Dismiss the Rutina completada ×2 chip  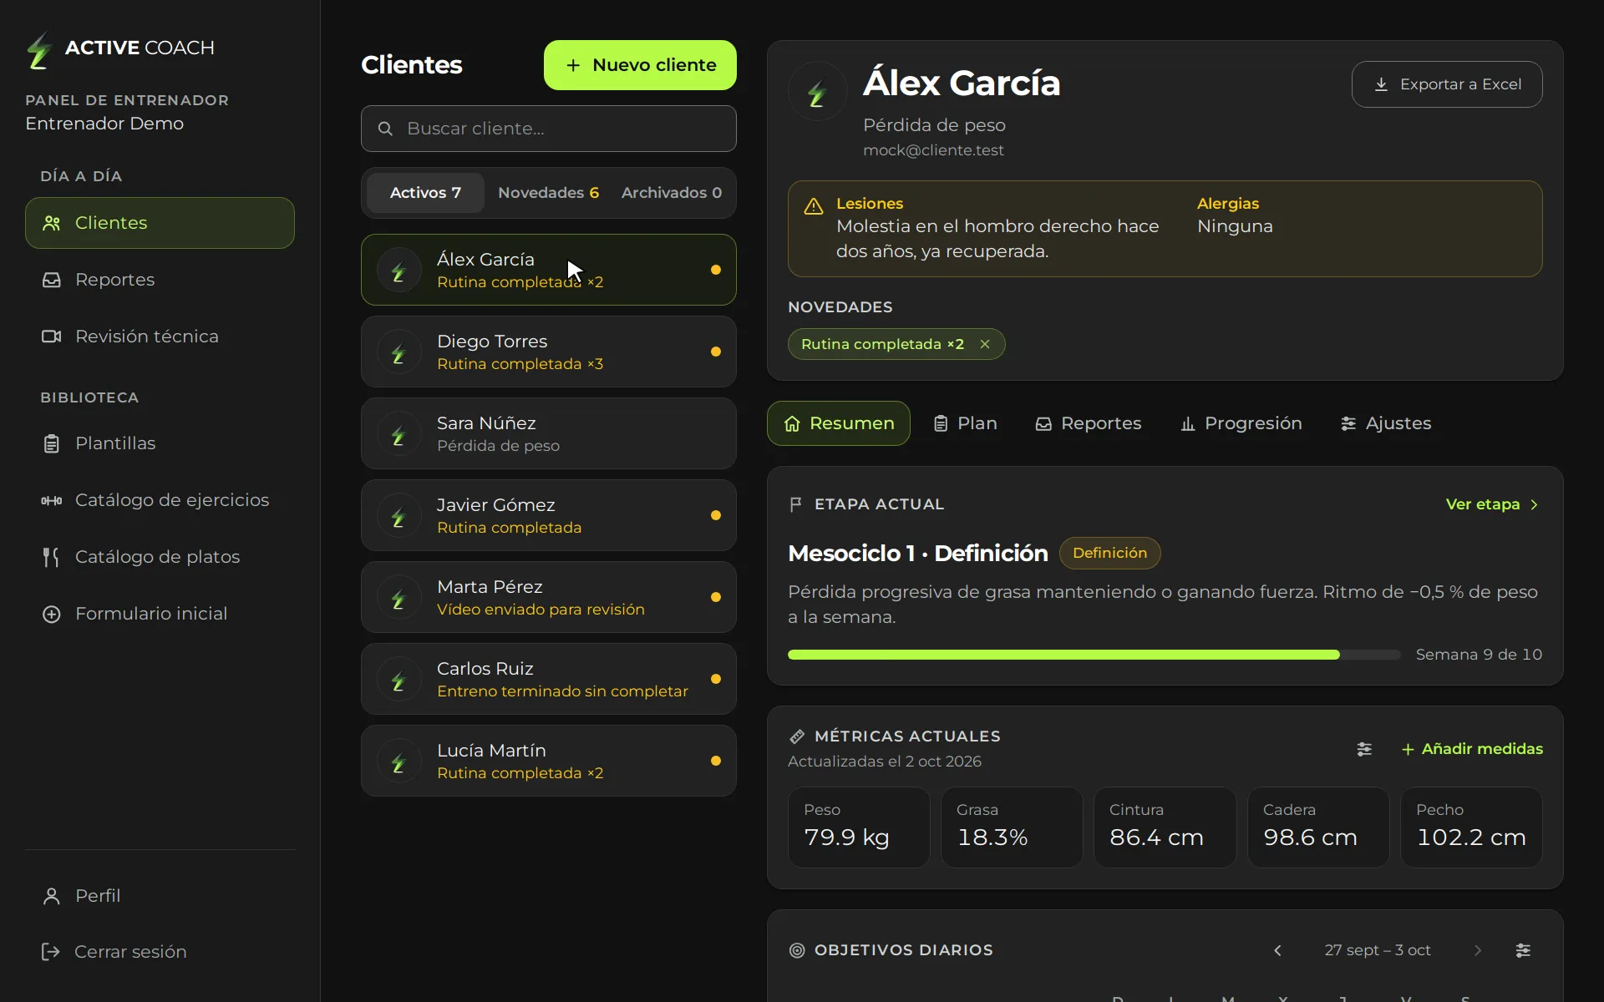coord(985,344)
